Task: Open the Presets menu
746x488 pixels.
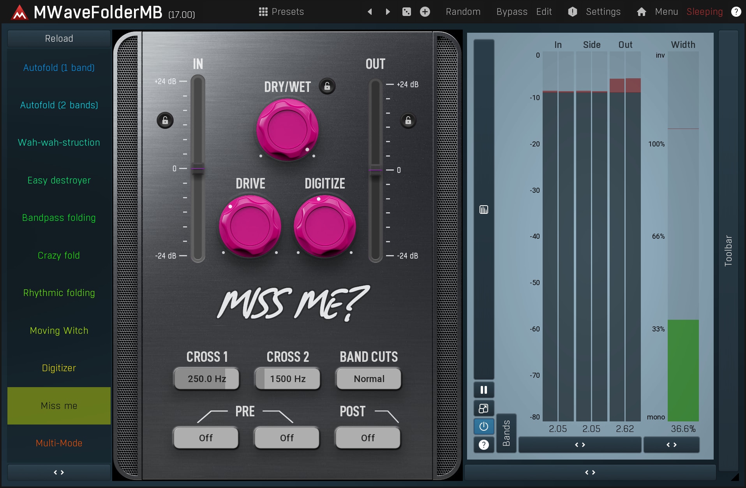Action: 281,12
